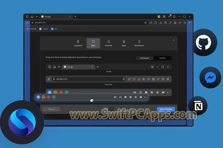Click the home icon in the Top Bar preview
The height and width of the screenshot is (148, 223).
tap(55, 67)
